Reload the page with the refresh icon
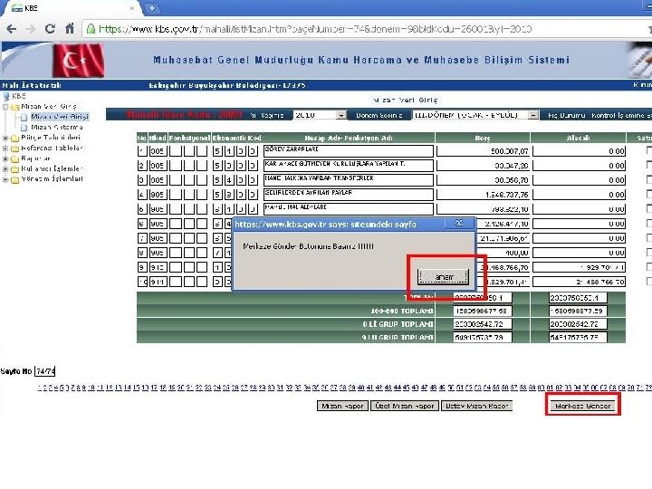Viewport: 652px width, 489px height. coord(50,29)
